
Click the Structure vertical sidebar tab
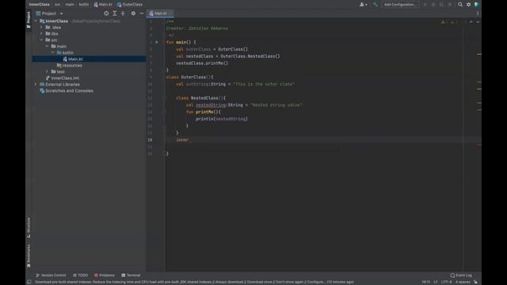[x=29, y=227]
